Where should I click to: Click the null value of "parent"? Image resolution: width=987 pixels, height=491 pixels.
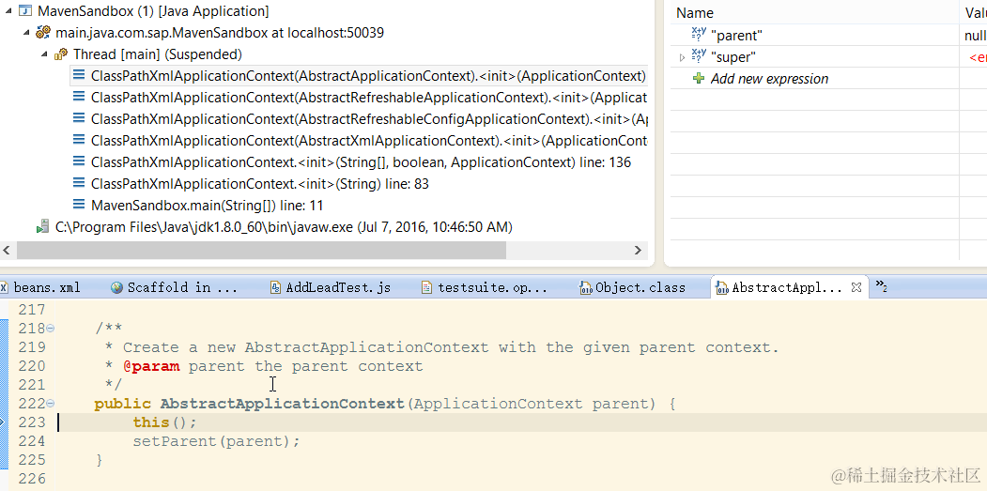click(975, 36)
